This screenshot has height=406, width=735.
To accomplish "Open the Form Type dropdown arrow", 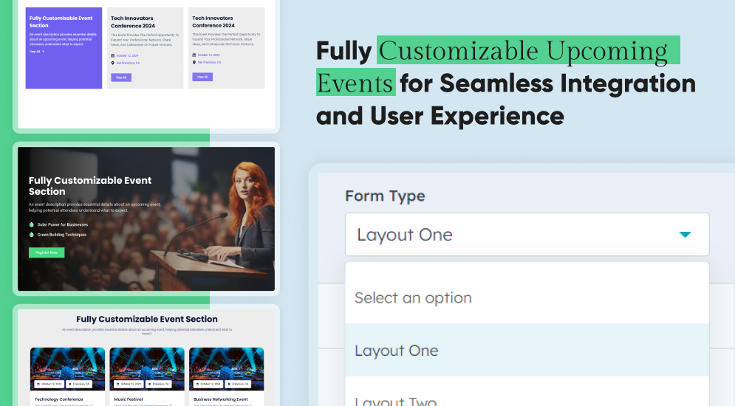I will (x=685, y=235).
